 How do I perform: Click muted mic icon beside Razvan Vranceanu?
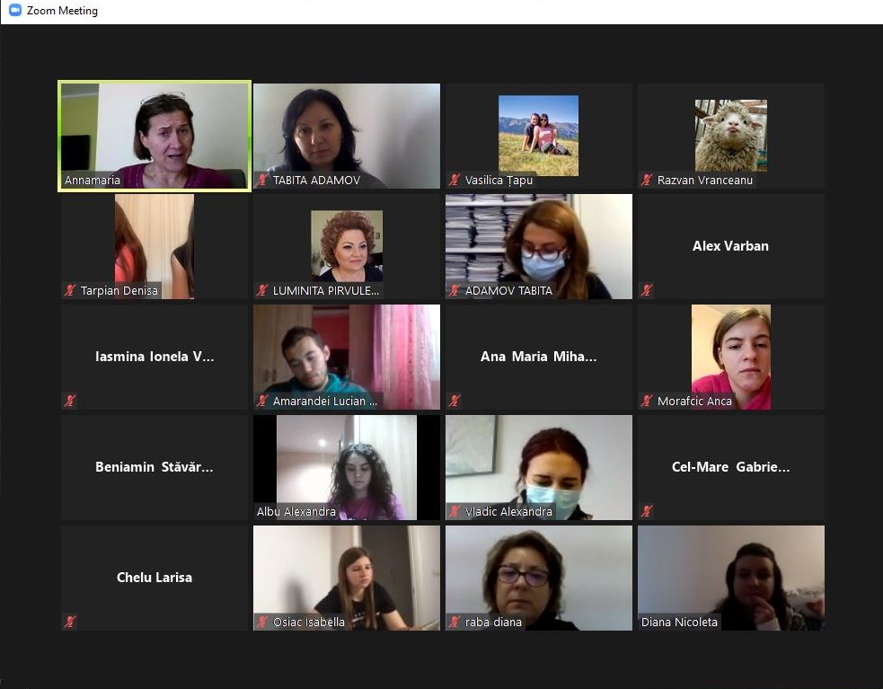tap(647, 181)
